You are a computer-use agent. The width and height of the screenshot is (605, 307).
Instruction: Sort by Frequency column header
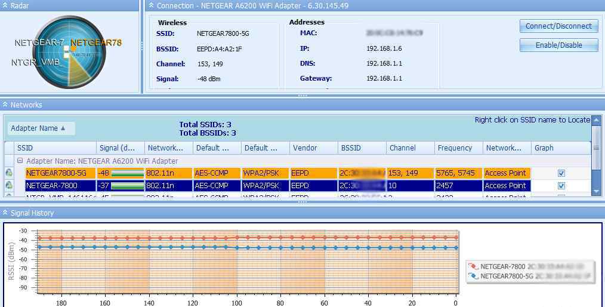(458, 148)
